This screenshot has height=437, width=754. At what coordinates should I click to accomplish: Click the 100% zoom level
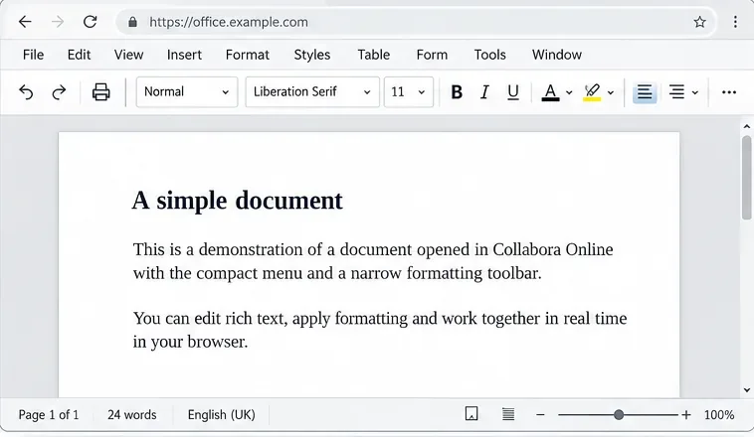click(x=719, y=414)
